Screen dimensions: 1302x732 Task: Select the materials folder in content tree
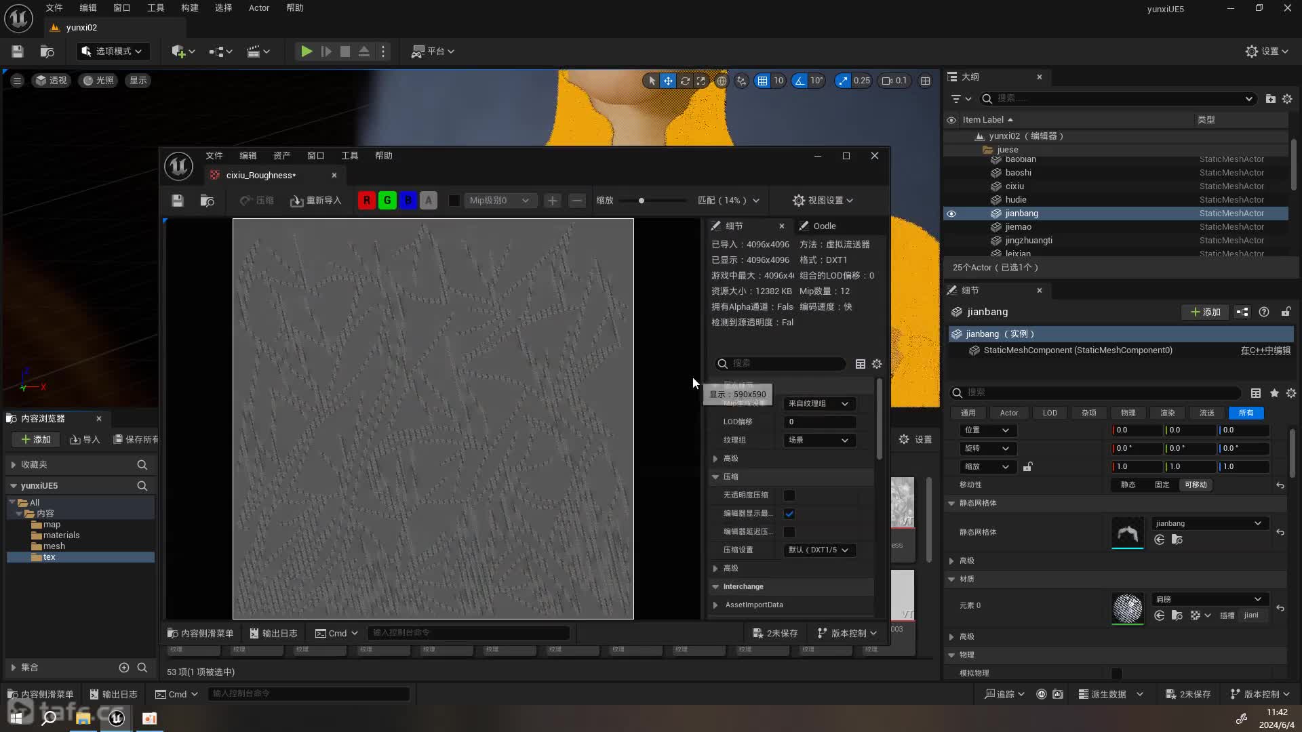(x=61, y=535)
